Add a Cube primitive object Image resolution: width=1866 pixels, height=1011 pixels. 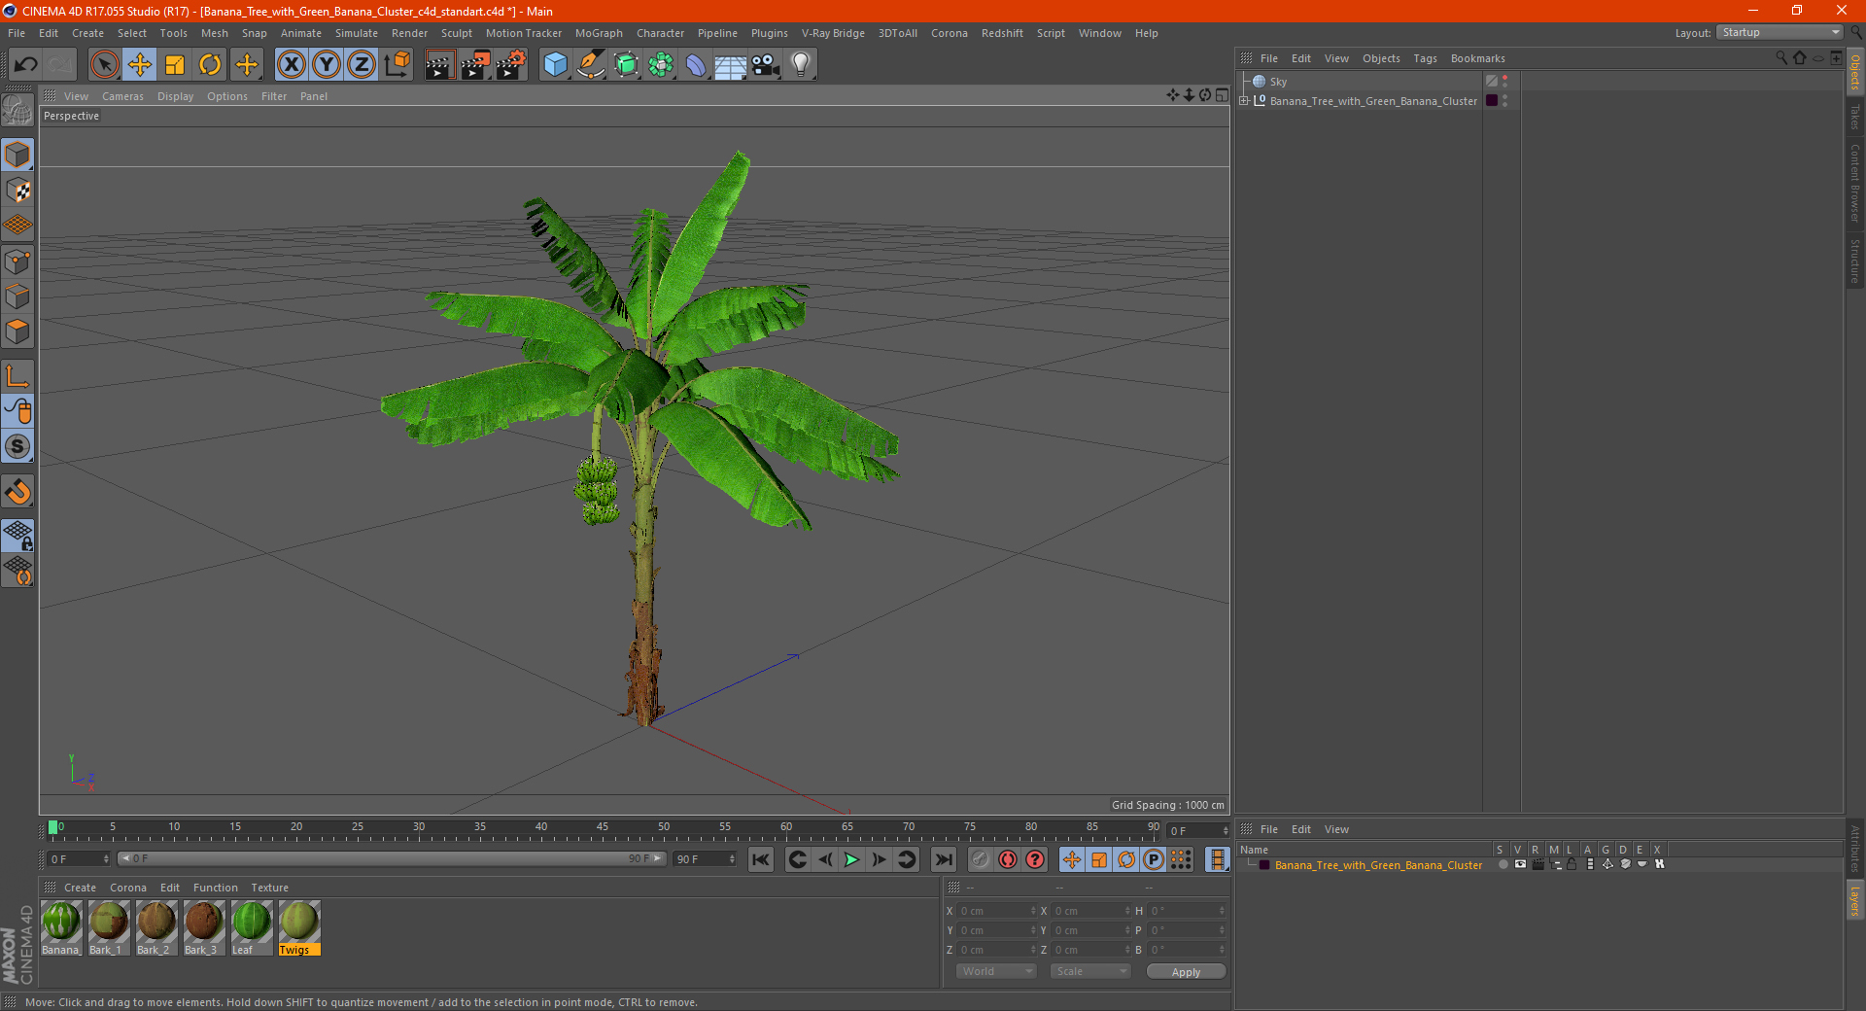pyautogui.click(x=555, y=65)
